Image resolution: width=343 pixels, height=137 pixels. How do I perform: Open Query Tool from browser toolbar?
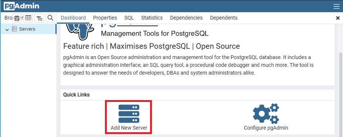tap(17, 18)
